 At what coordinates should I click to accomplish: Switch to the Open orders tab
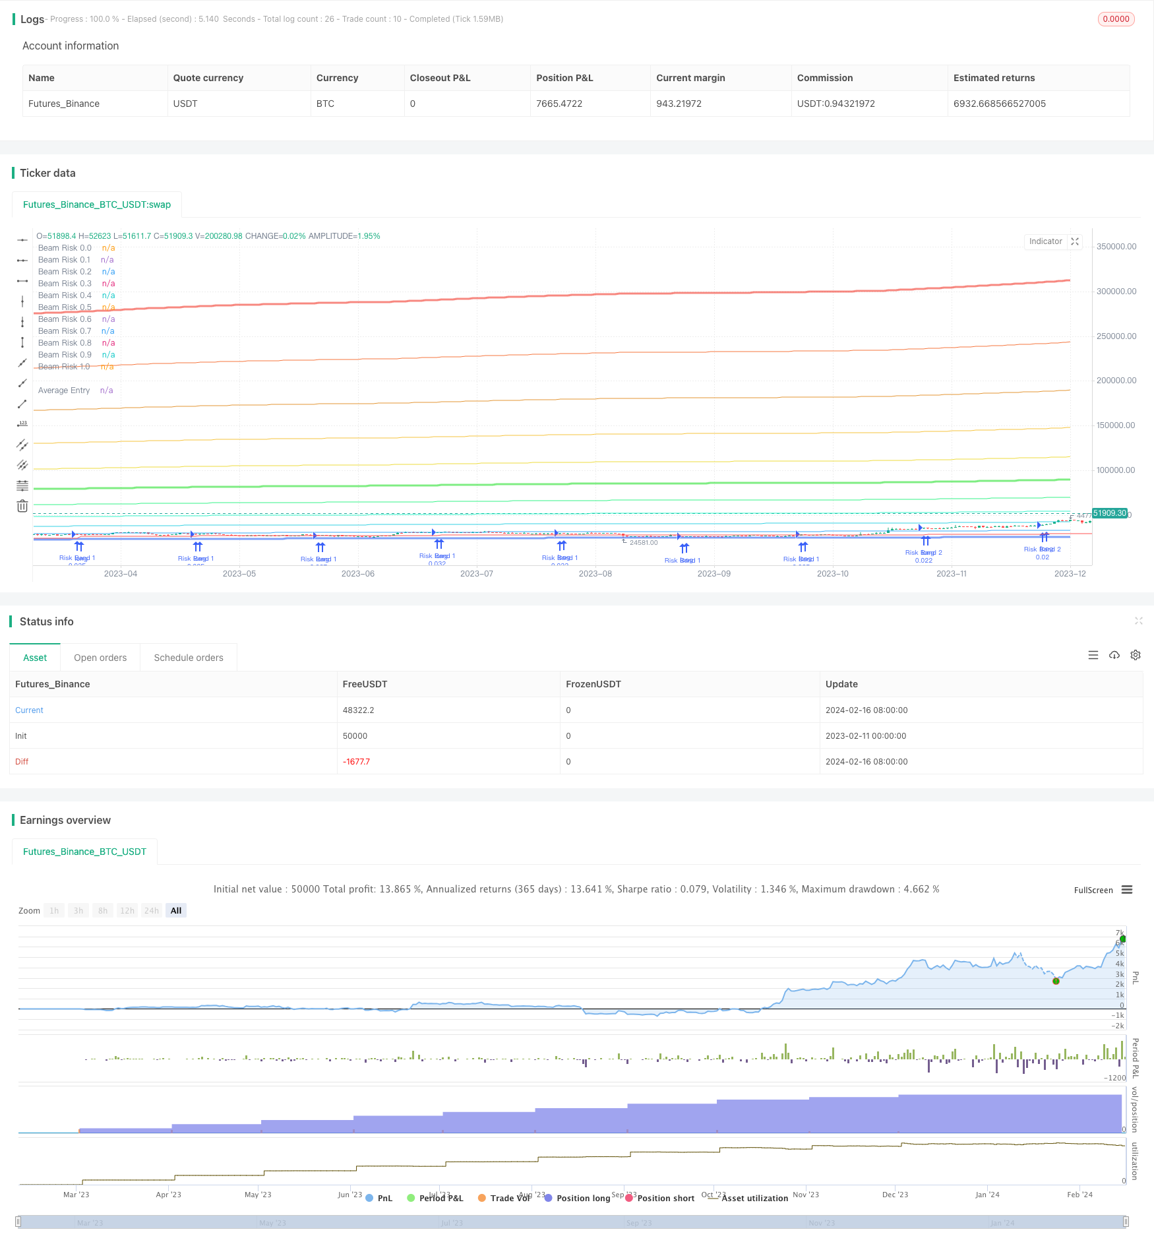pyautogui.click(x=100, y=657)
